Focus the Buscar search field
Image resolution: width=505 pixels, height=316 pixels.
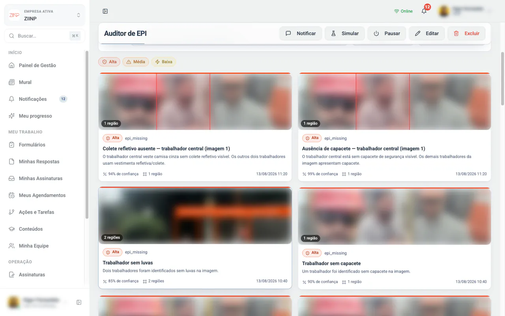[x=45, y=36]
